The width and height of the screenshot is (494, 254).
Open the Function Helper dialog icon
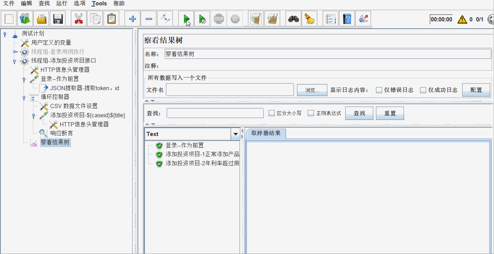click(364, 18)
